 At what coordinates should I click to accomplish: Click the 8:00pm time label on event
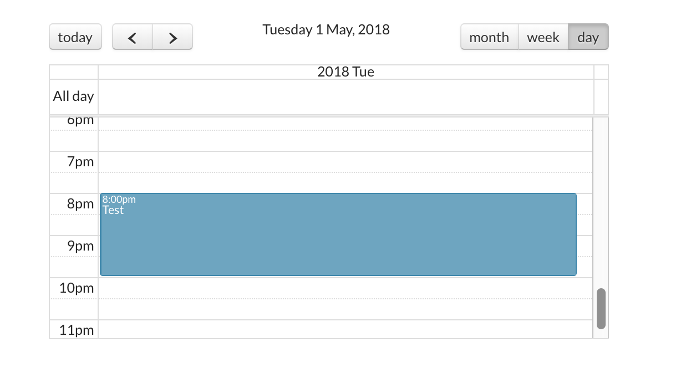click(x=119, y=200)
